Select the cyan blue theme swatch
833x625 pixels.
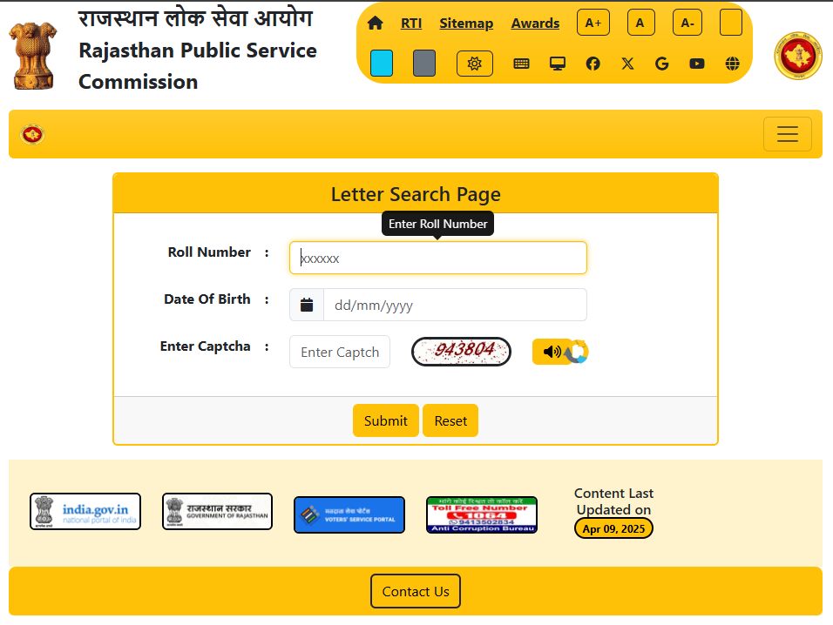click(381, 64)
